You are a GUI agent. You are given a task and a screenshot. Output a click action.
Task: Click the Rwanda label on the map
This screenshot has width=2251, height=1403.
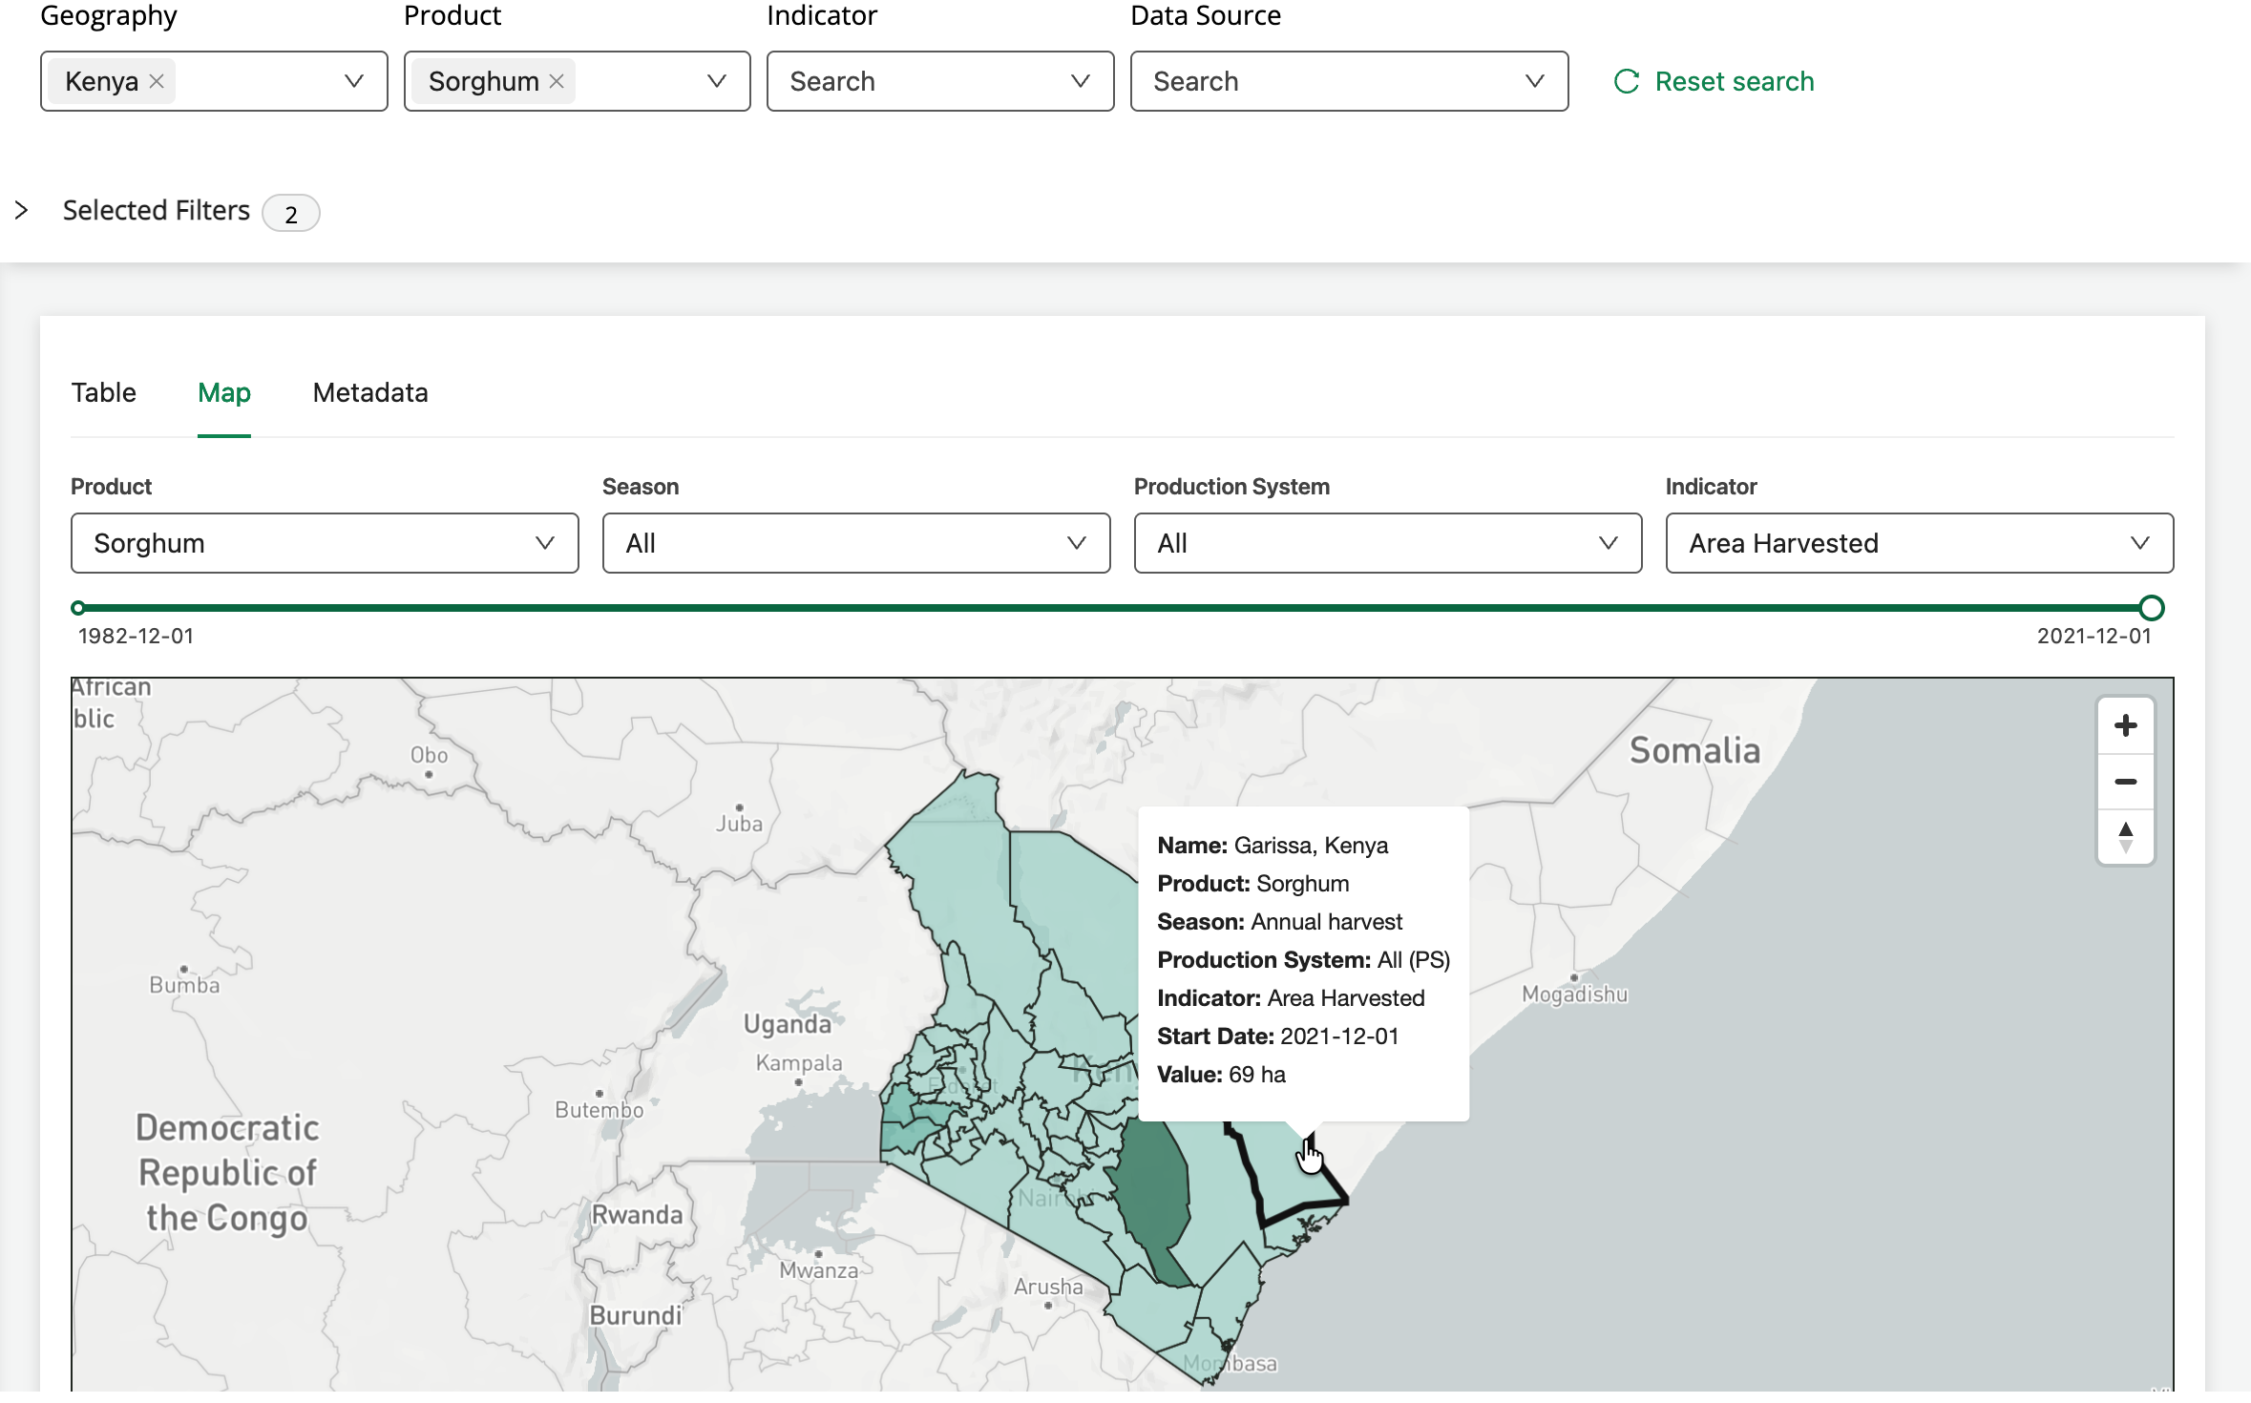tap(638, 1215)
